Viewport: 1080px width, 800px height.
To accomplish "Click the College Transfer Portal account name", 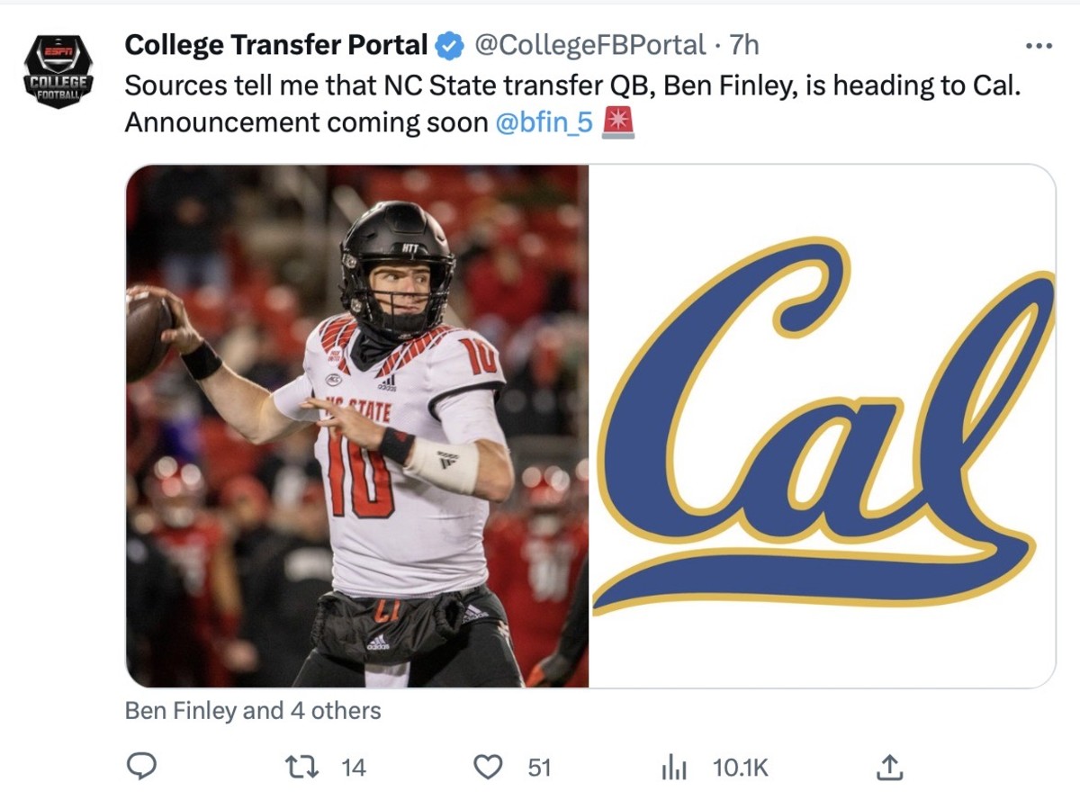I will pos(275,44).
